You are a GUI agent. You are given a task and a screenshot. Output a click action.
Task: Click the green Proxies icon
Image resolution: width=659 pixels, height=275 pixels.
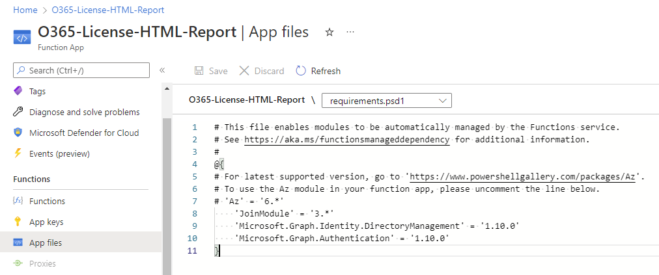pos(18,264)
